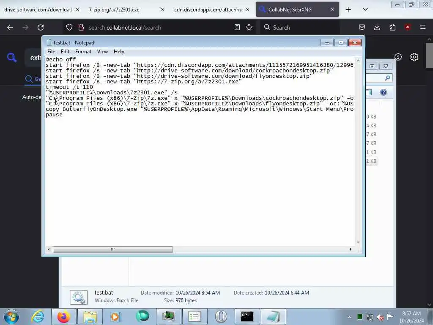
Task: Open the File menu in Notepad
Action: (51, 52)
